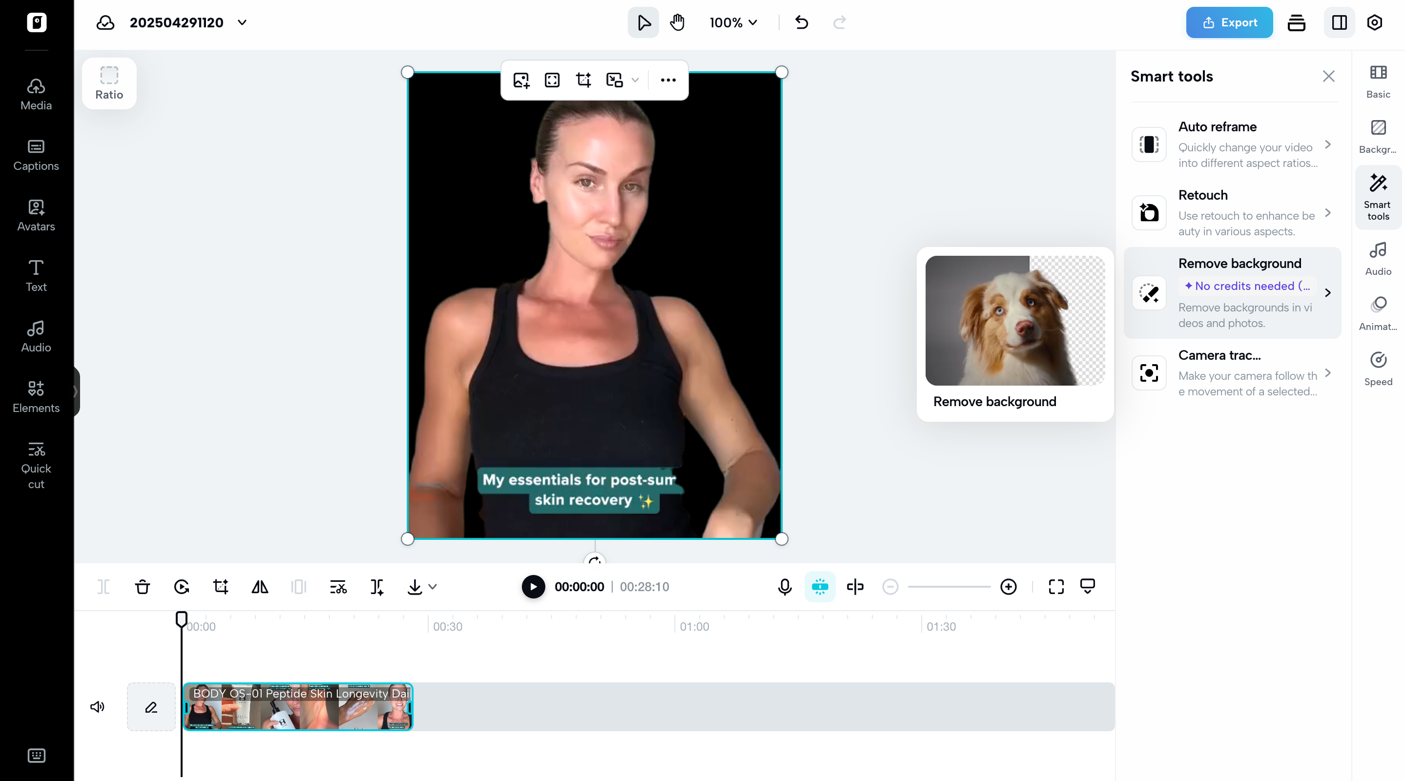Open the 100% zoom dropdown

tap(733, 22)
